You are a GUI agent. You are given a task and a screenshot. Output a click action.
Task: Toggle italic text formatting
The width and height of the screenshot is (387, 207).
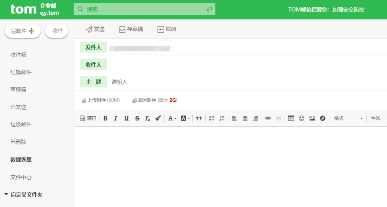(115, 118)
